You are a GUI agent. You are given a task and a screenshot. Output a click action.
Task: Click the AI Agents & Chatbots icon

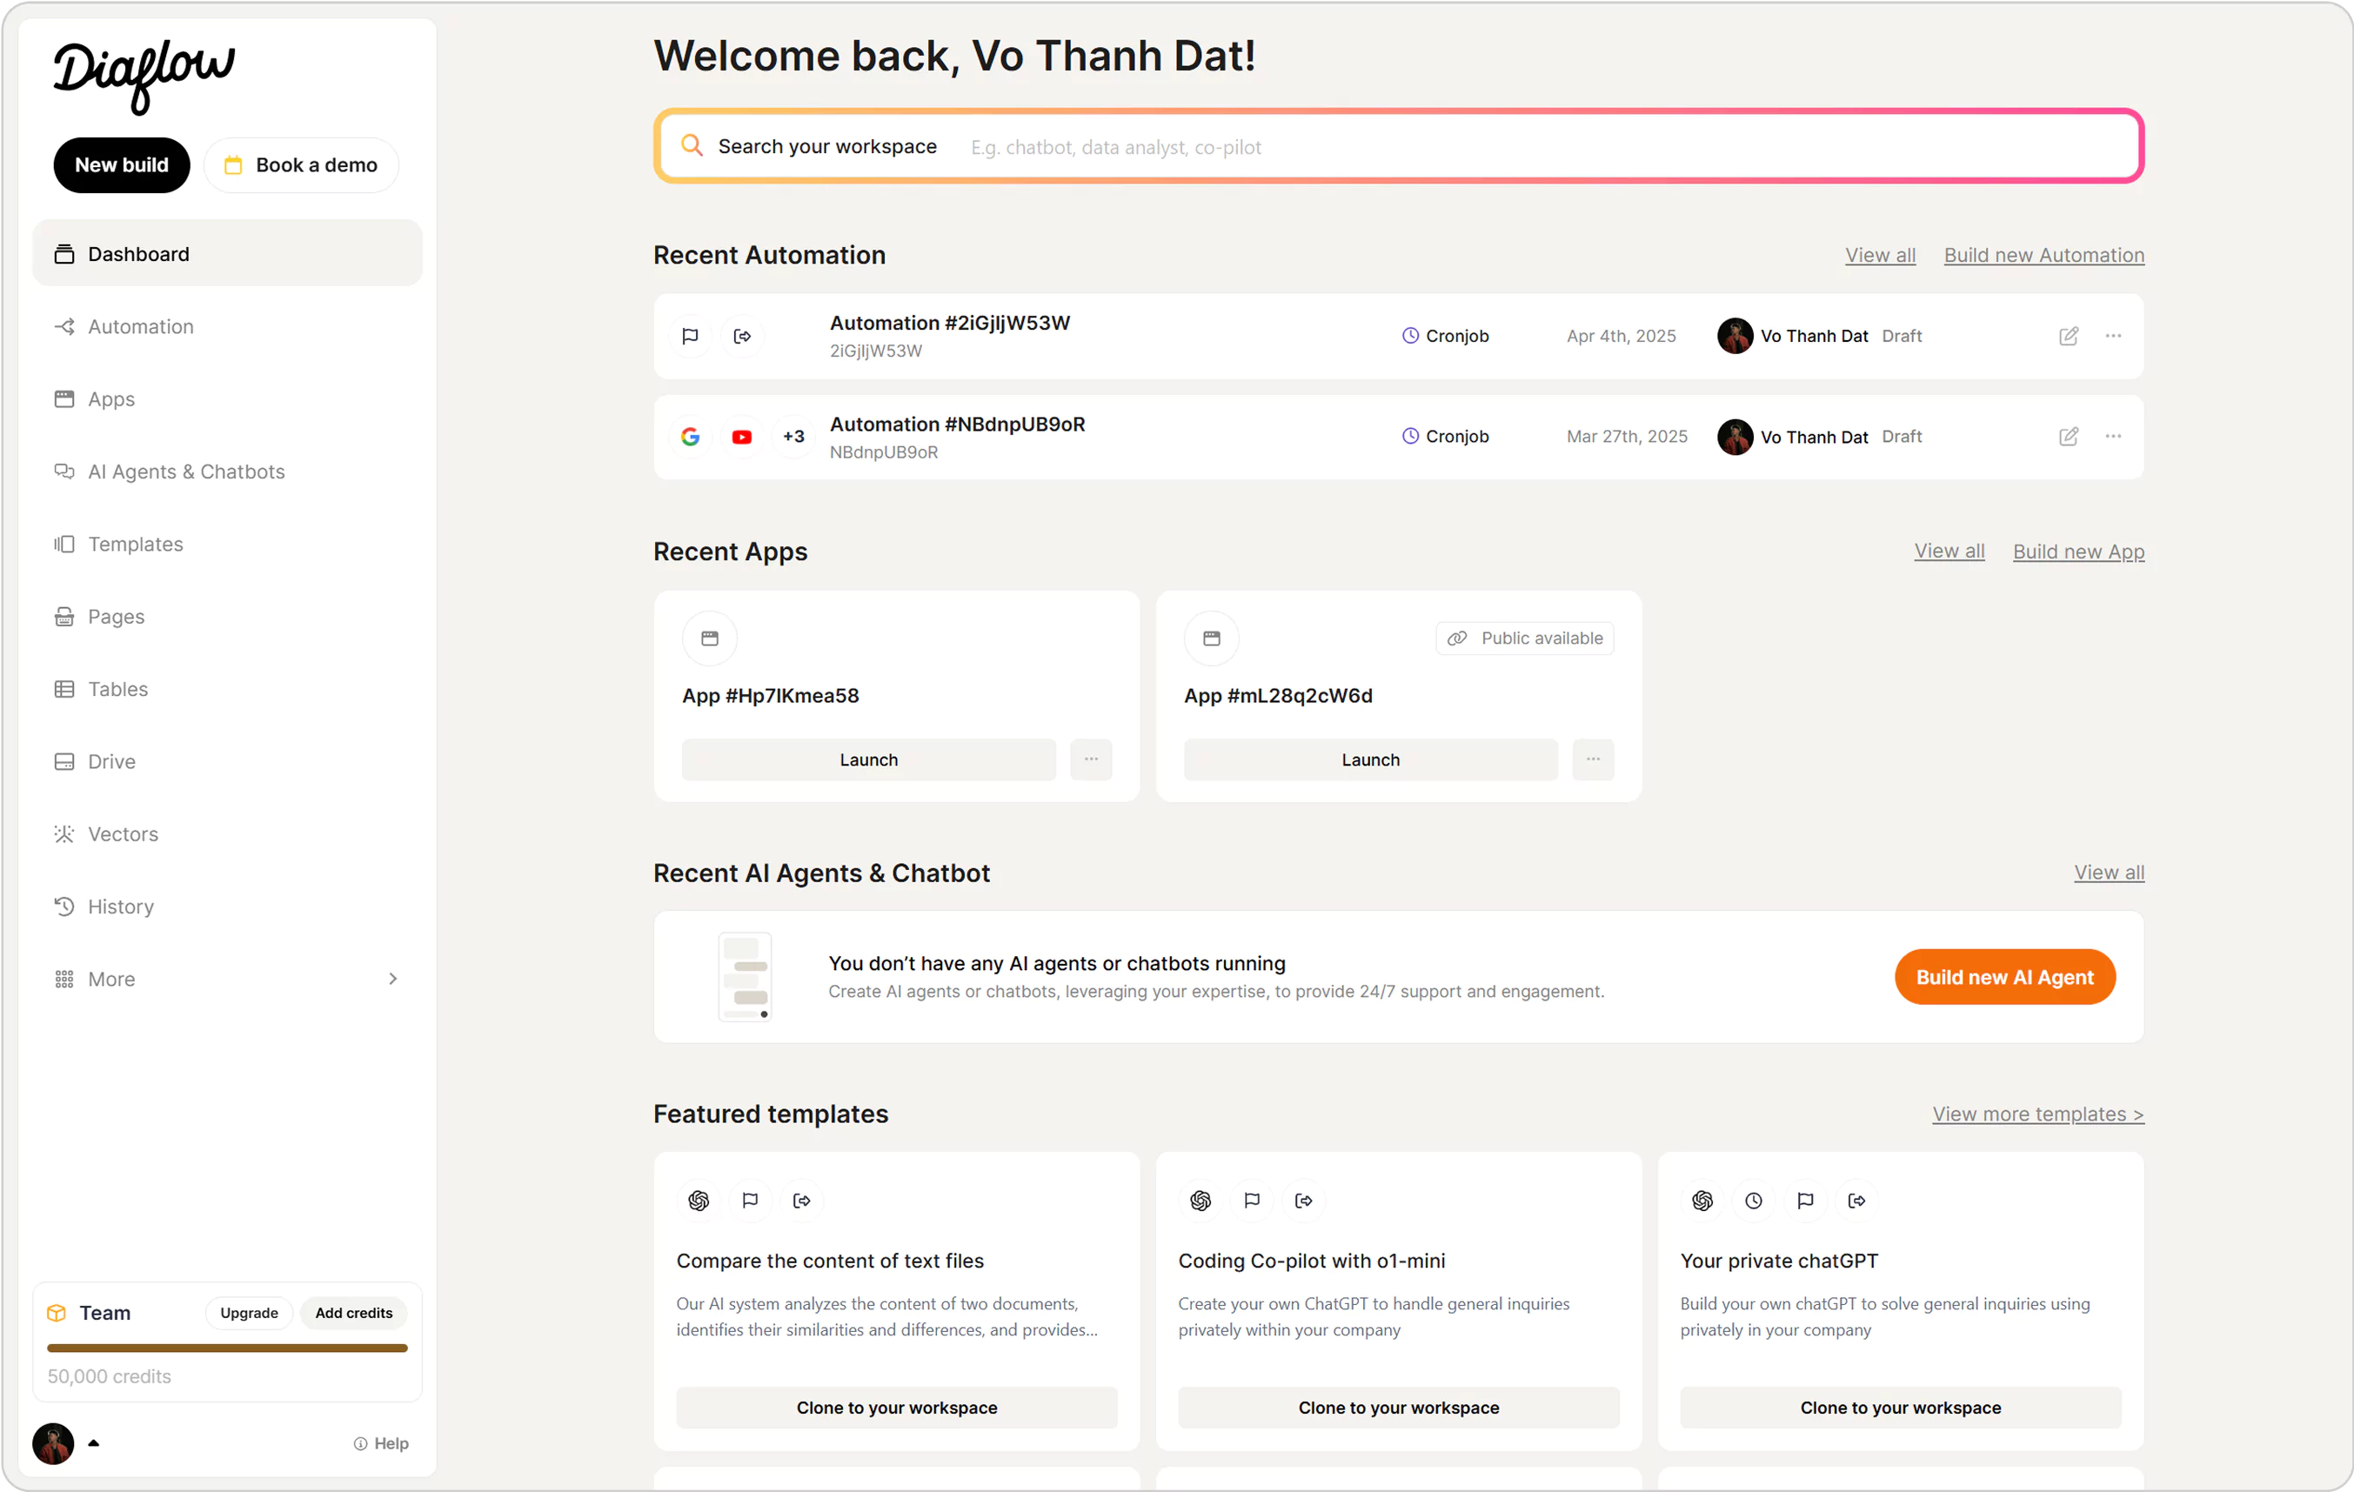64,472
